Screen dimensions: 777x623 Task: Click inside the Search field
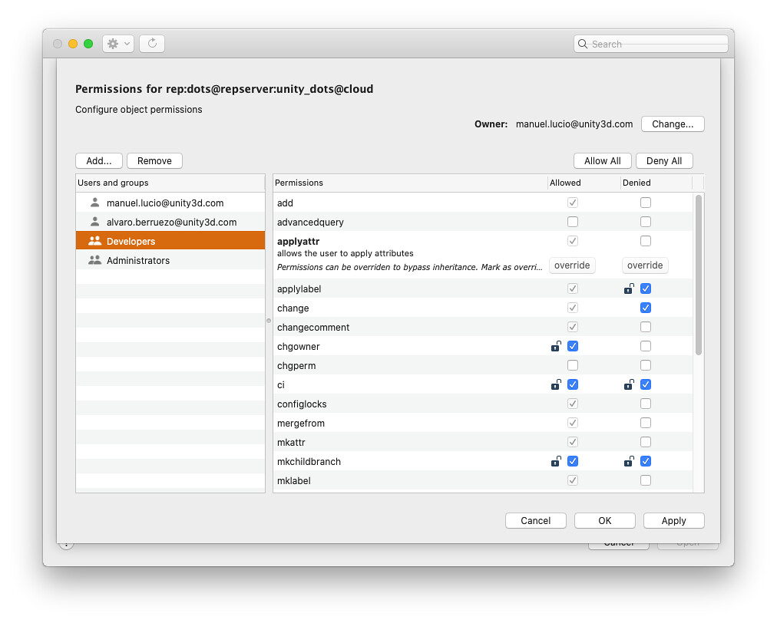651,44
